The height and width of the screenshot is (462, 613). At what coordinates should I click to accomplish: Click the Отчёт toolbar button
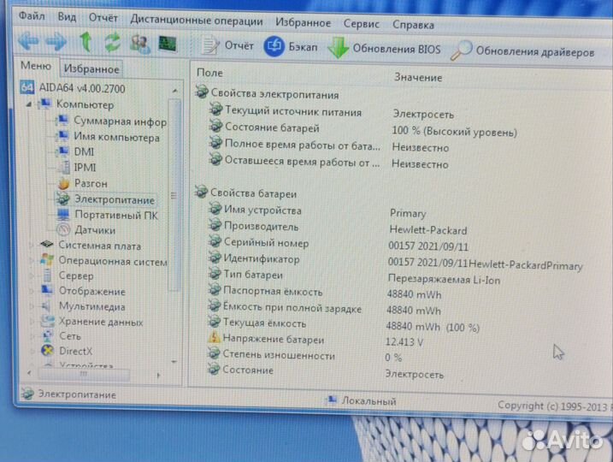[x=227, y=45]
